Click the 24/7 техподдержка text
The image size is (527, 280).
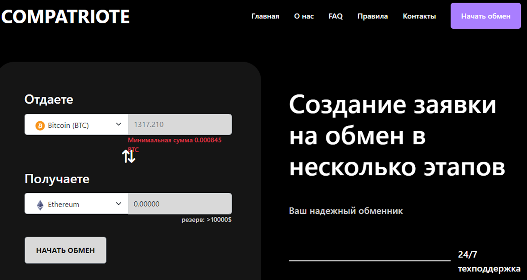[489, 262]
